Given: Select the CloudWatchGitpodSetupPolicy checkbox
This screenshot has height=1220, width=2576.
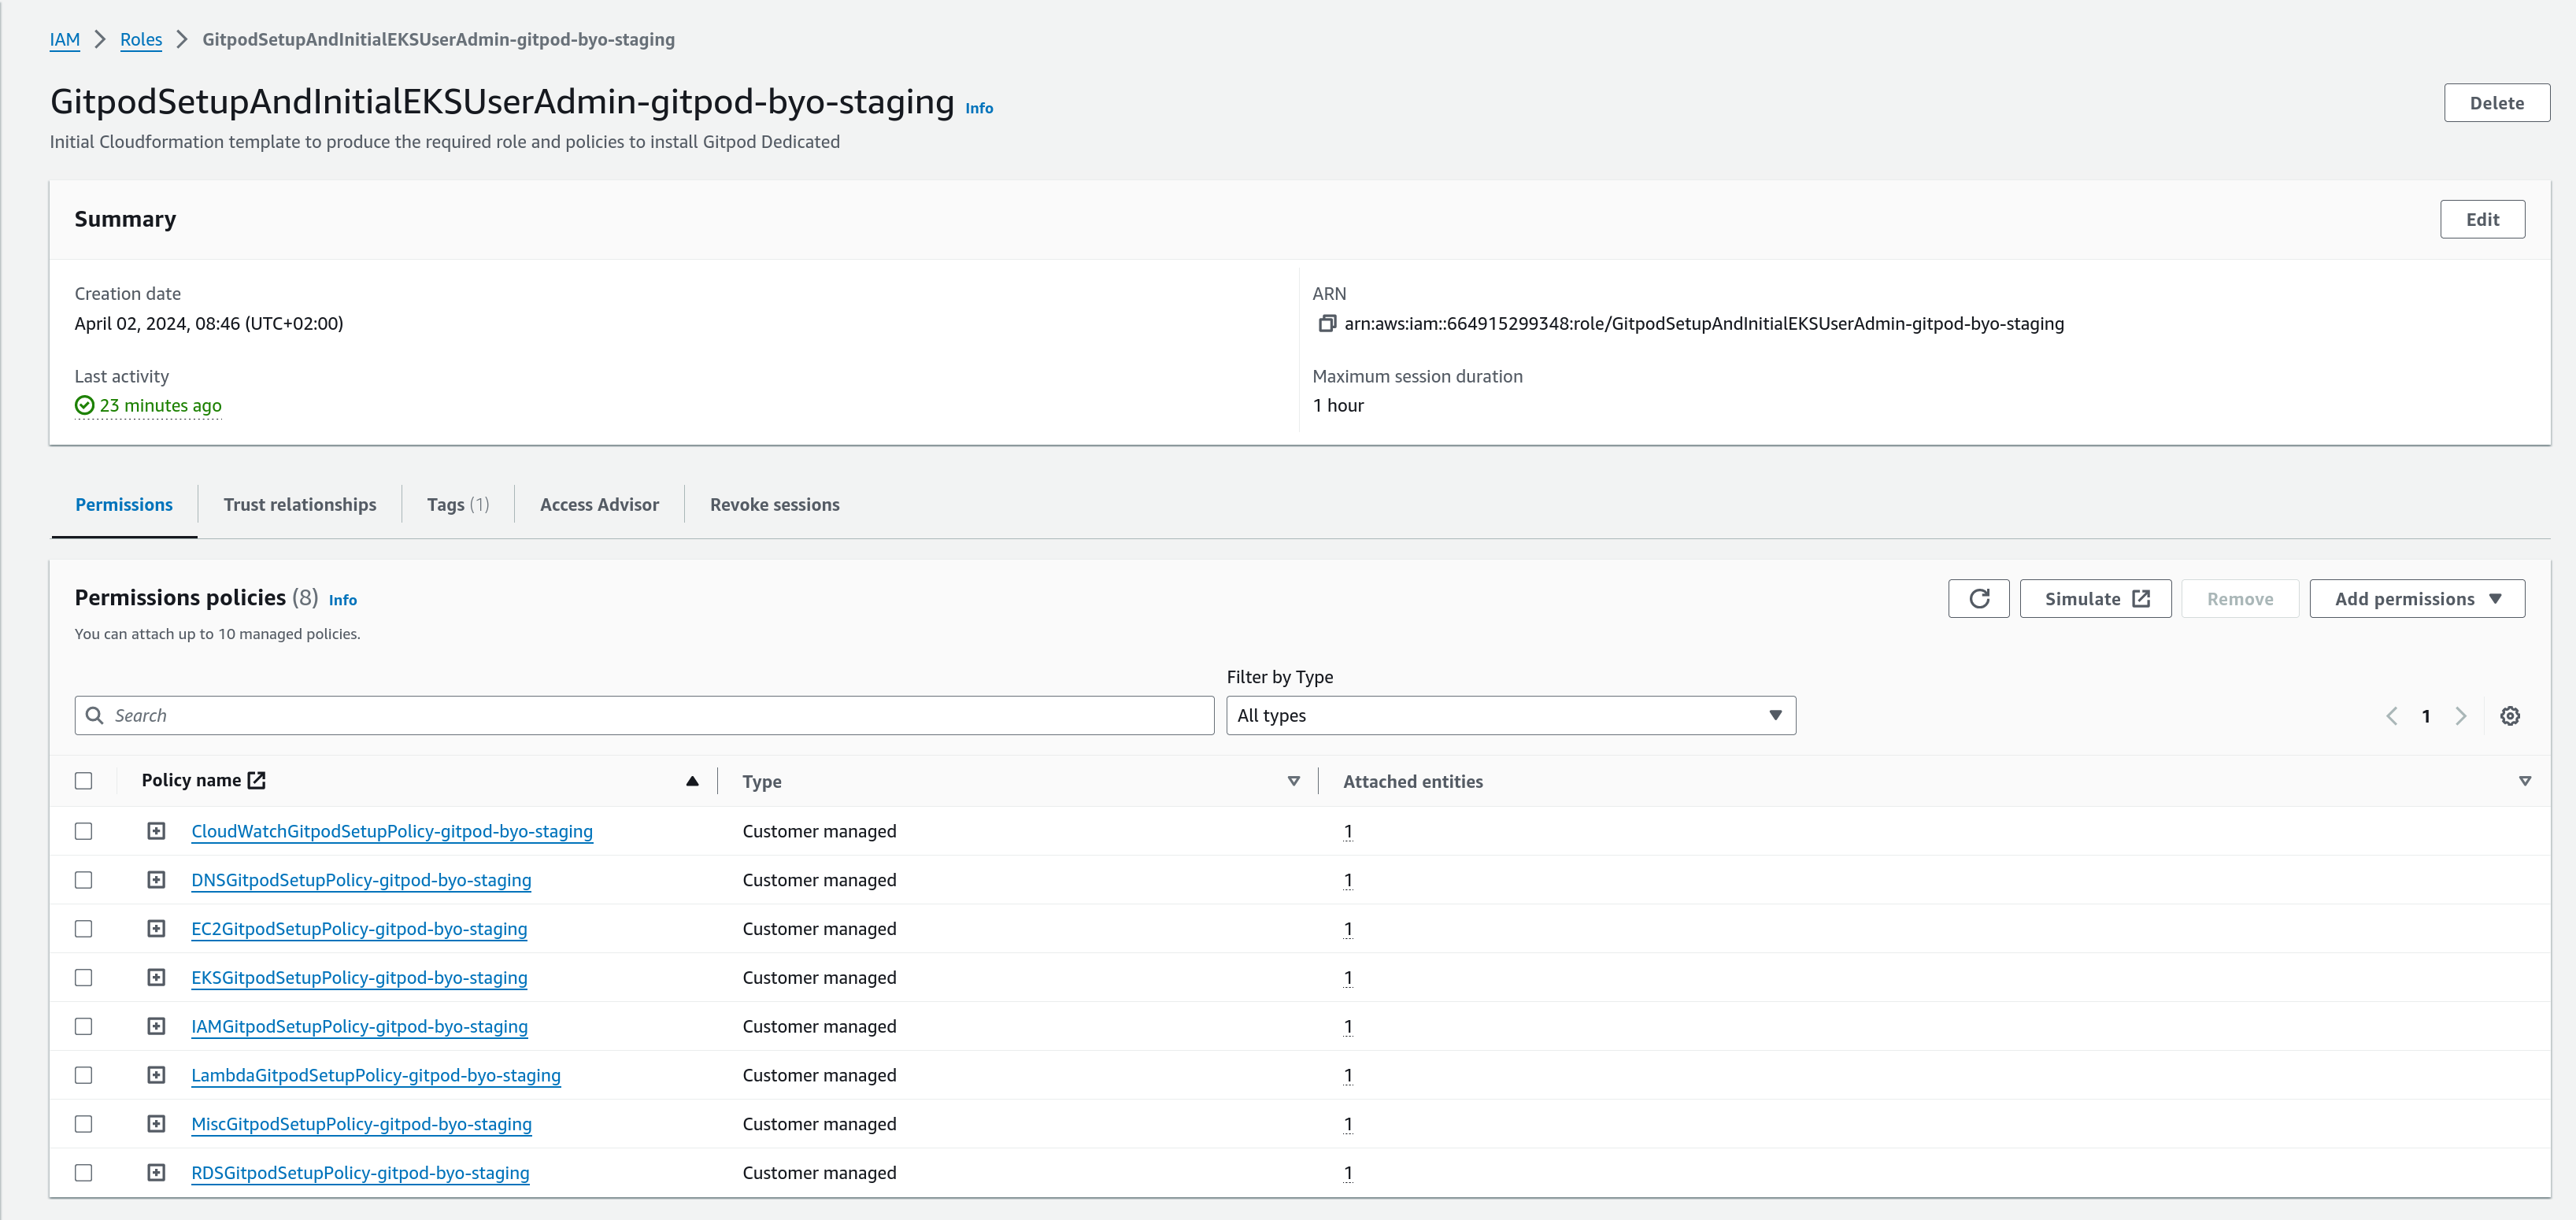Looking at the screenshot, I should pos(84,831).
